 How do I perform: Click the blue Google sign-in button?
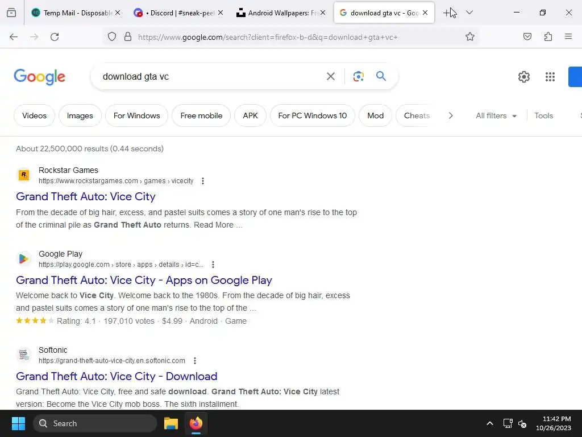[x=575, y=77]
